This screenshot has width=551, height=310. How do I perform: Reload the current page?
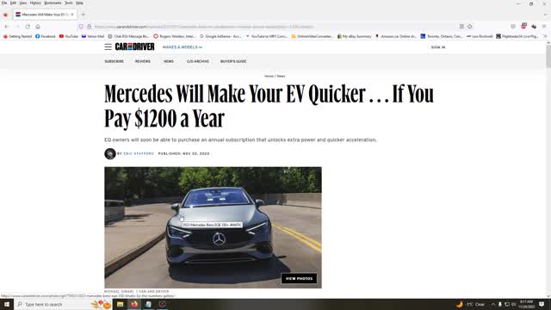coord(28,27)
